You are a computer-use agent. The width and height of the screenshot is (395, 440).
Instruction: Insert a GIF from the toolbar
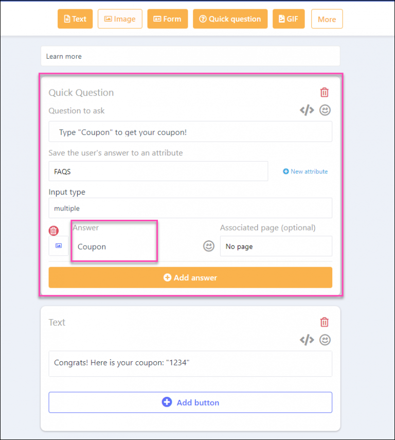pos(289,19)
